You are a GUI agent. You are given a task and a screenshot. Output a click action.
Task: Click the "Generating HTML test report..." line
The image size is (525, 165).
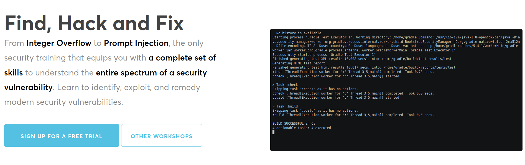(301, 63)
